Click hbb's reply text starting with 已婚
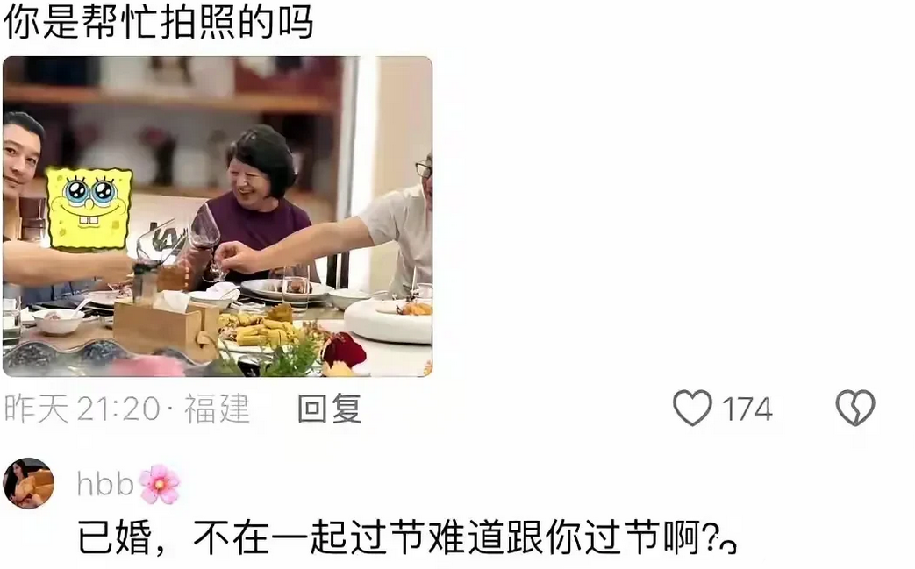 tap(397, 537)
